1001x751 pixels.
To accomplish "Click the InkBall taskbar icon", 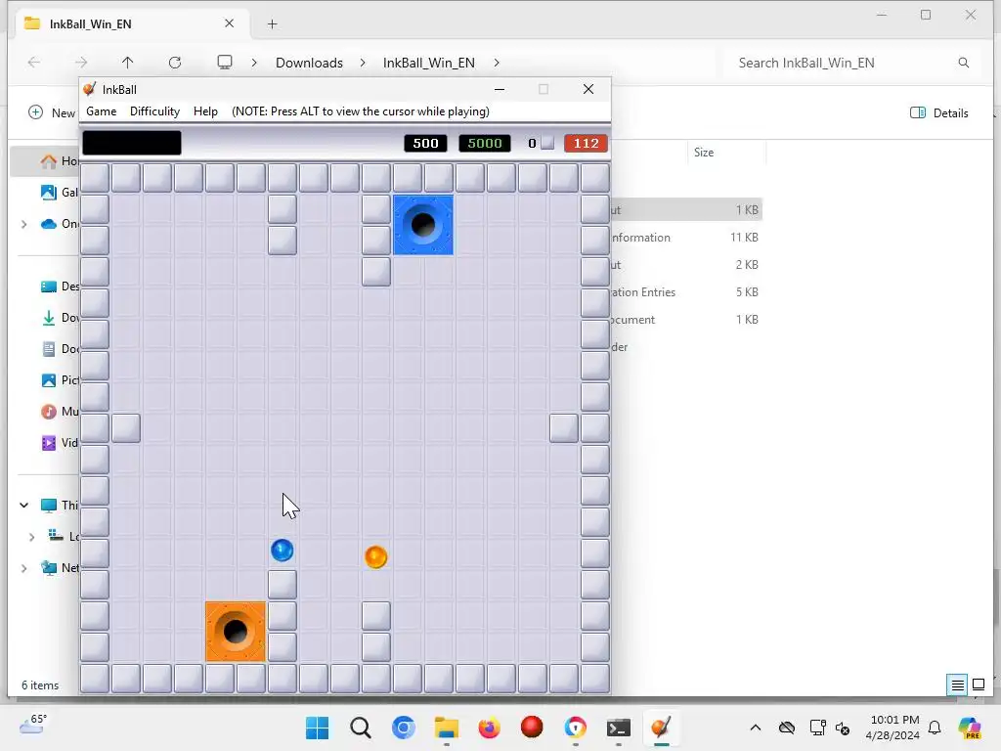I will point(662,728).
